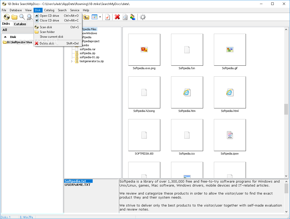Image resolution: width=290 pixels, height=219 pixels.
Task: Choose Close CD drive menu entry
Action: click(58, 20)
